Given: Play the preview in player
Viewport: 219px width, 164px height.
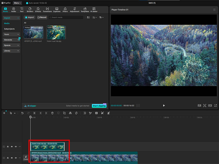Looking at the screenshot, I should point(164,106).
